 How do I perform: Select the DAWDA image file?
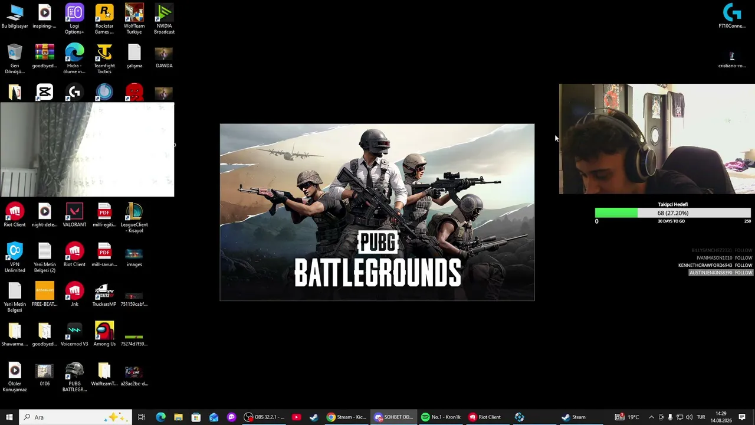[x=164, y=56]
